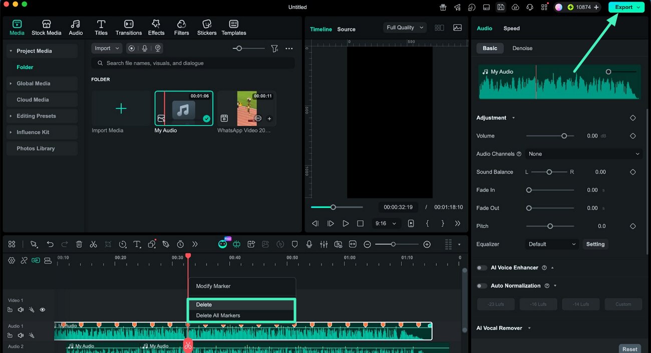Click the trash delete icon in timeline toolbar

click(x=79, y=244)
